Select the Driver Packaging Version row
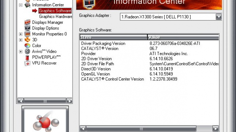236x132 pixels. coord(149,43)
